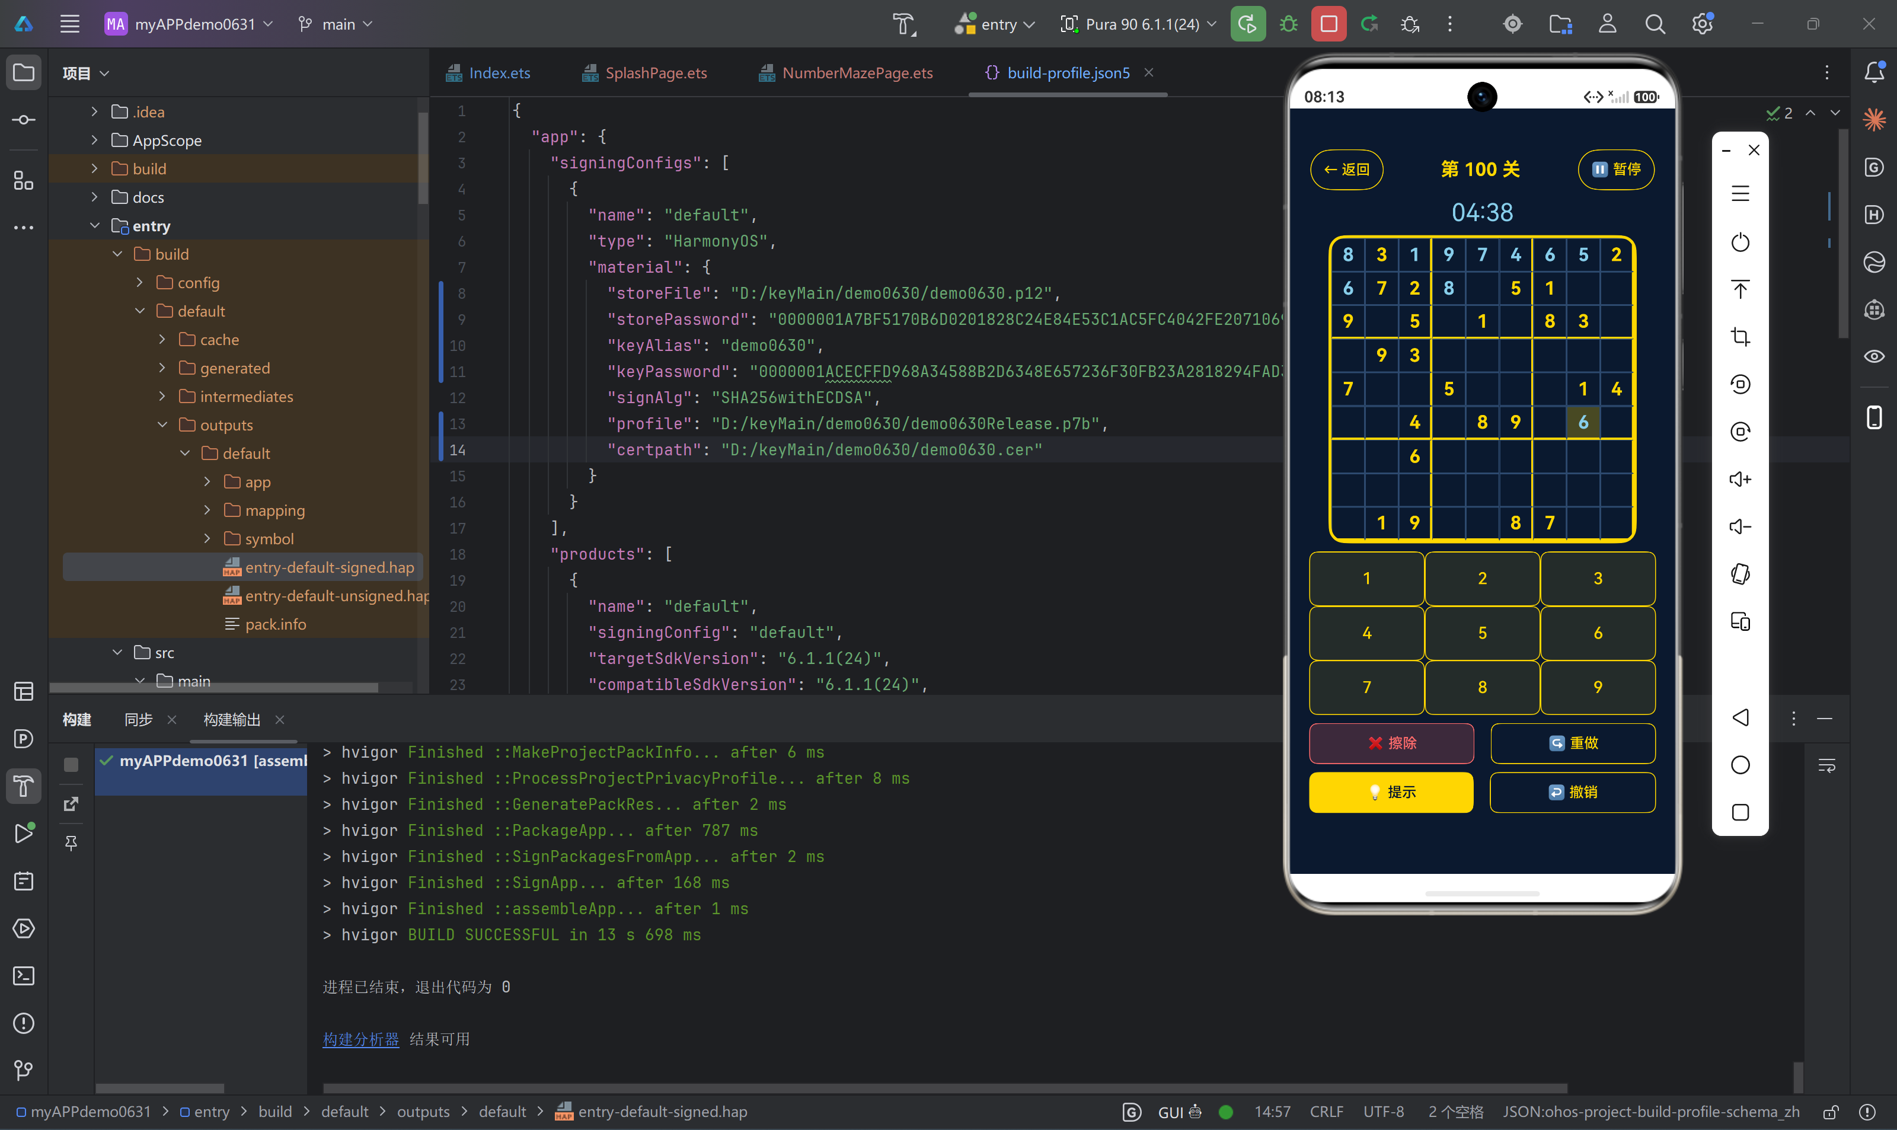Click the CRLF line separator status

click(1326, 1112)
